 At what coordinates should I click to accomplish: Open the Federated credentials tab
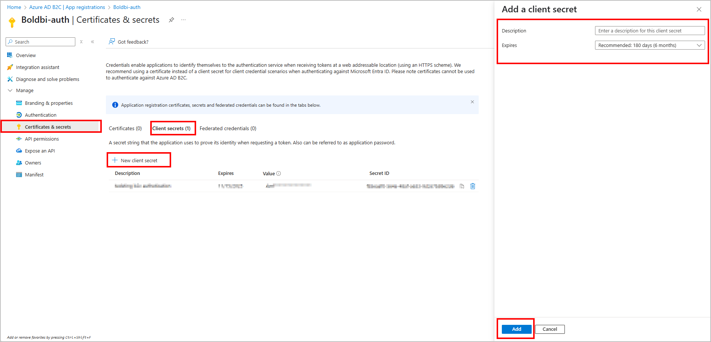click(227, 128)
